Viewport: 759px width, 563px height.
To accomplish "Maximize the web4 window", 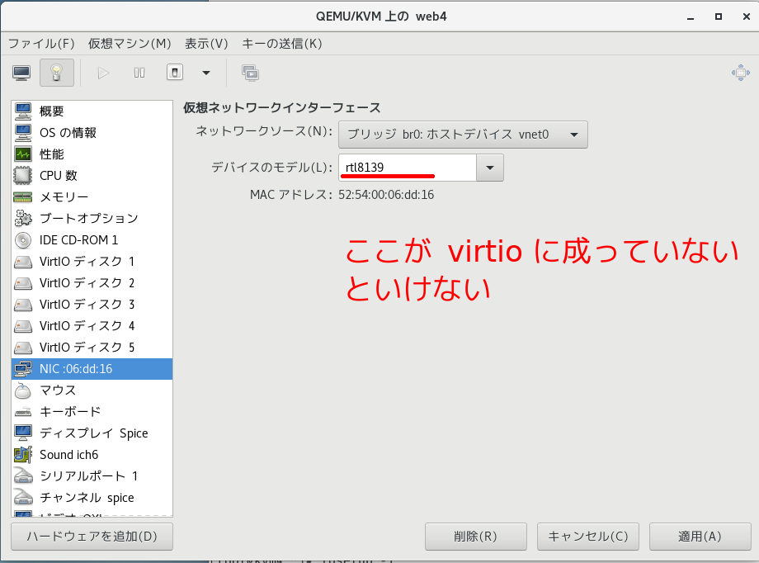I will tap(719, 17).
